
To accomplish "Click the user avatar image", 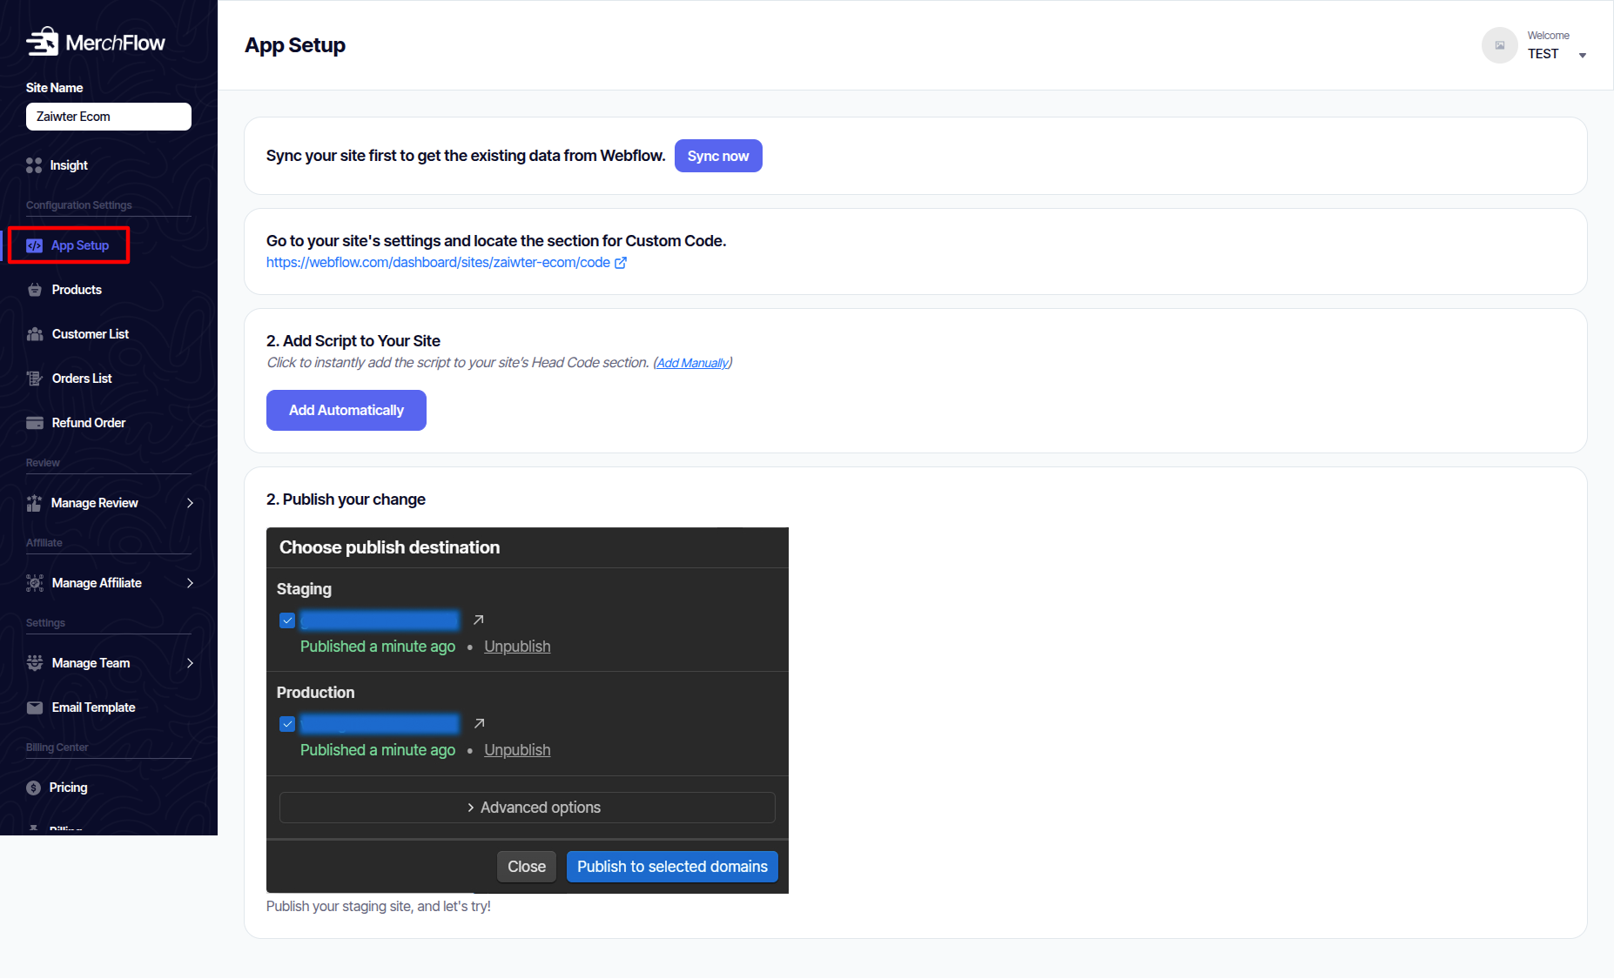I will point(1499,45).
